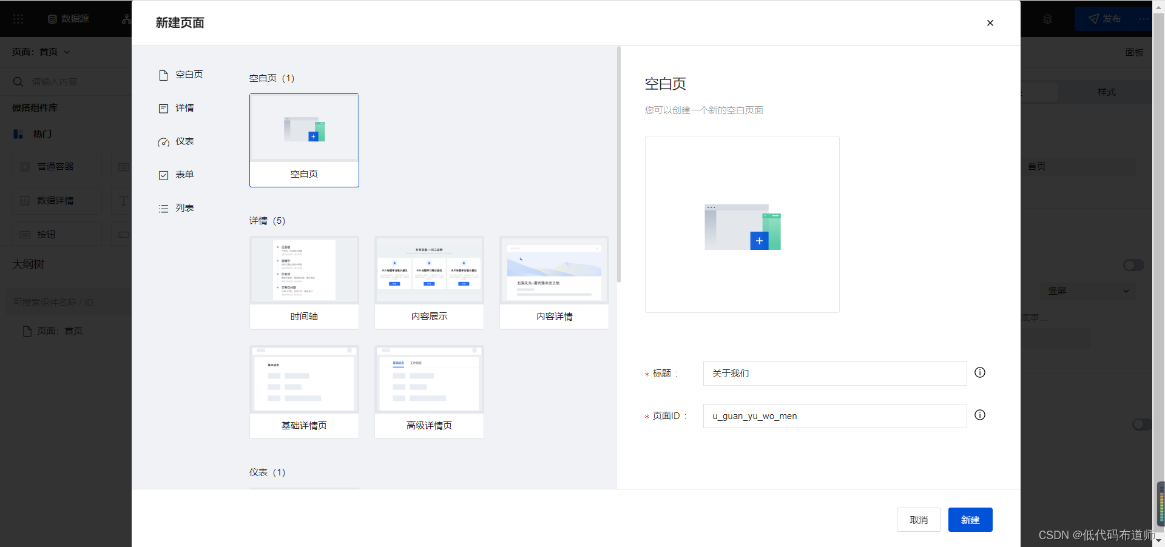Click the 仪表 gauge icon
This screenshot has width=1165, height=547.
coord(163,143)
